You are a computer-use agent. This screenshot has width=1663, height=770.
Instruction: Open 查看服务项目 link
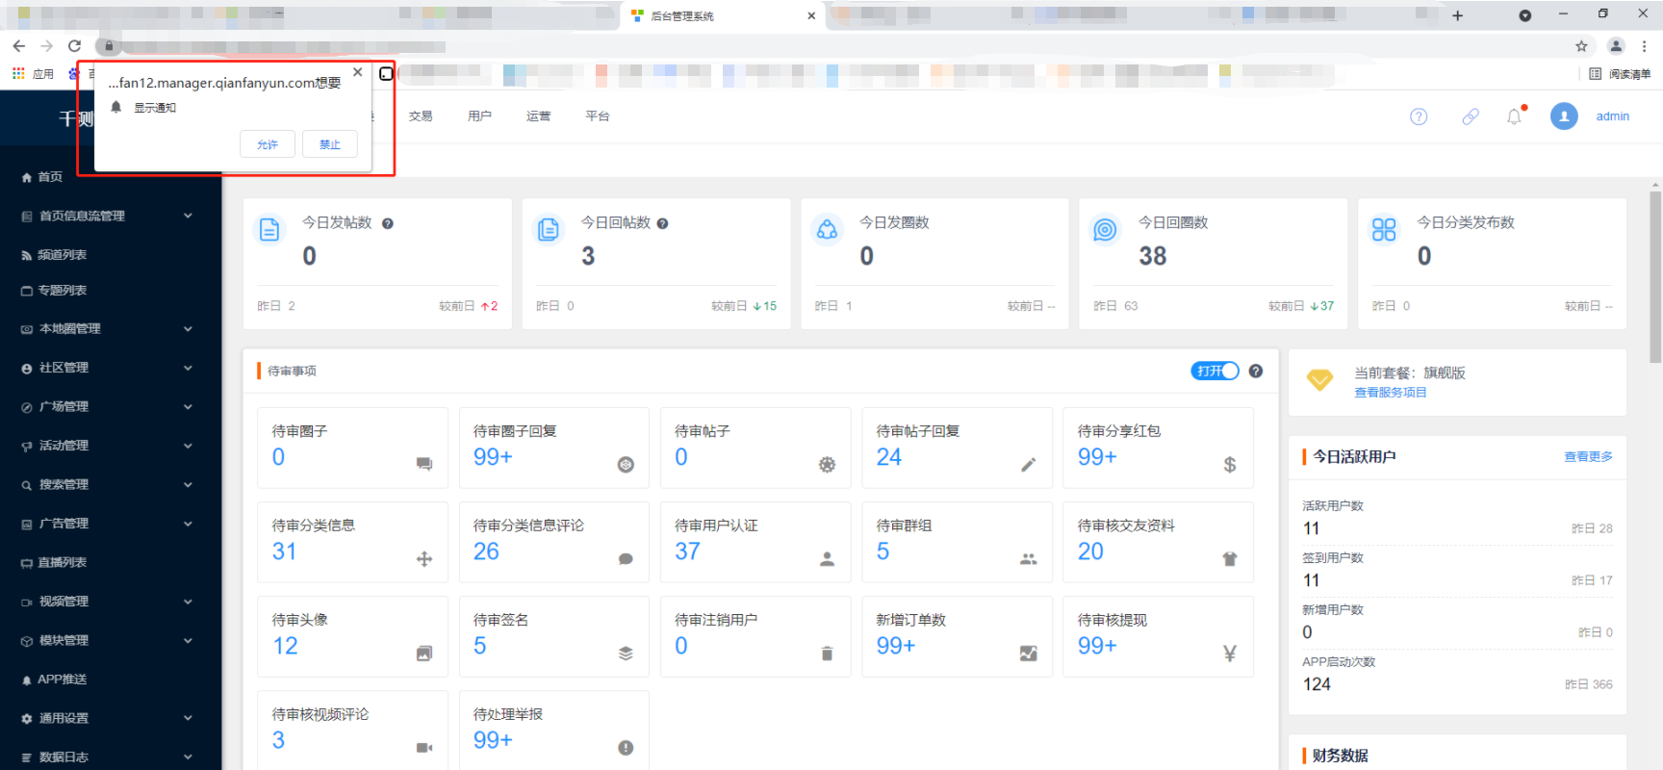pyautogui.click(x=1391, y=393)
